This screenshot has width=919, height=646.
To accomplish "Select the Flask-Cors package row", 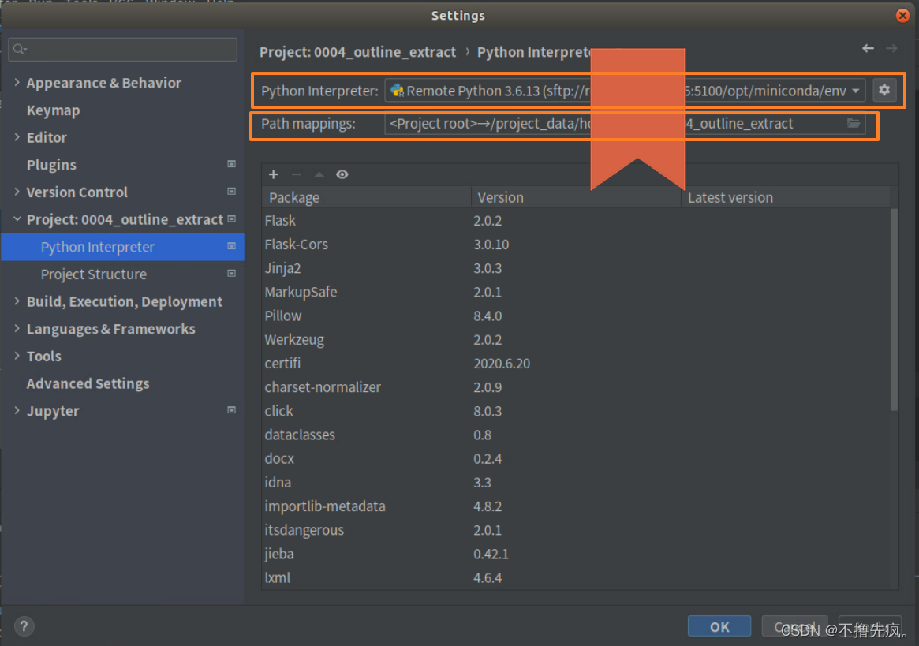I will coord(576,245).
